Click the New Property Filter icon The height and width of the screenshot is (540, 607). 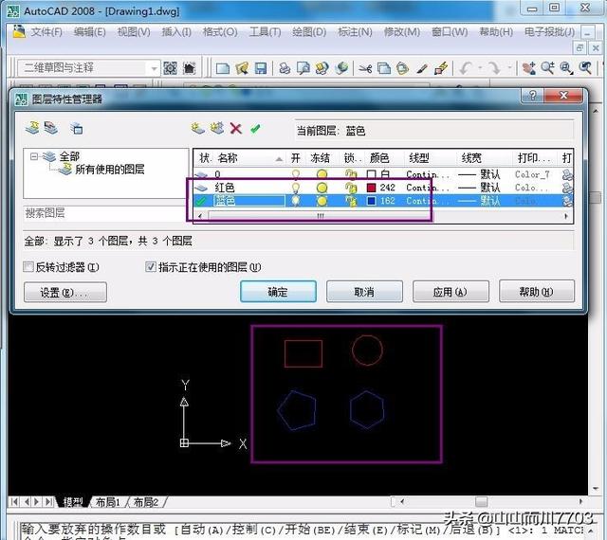(x=32, y=128)
